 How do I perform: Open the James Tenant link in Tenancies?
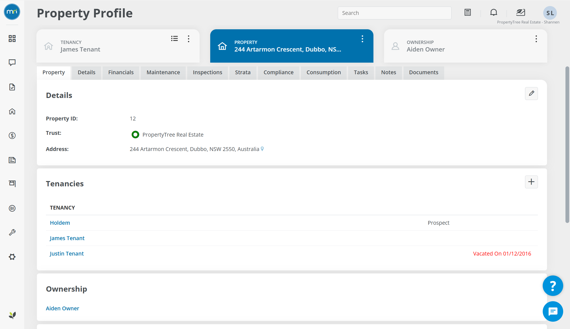click(67, 238)
